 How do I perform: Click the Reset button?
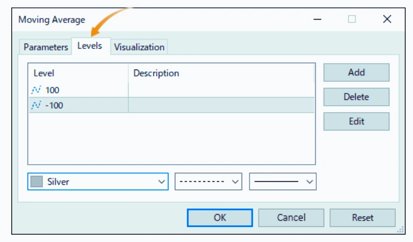click(x=362, y=218)
